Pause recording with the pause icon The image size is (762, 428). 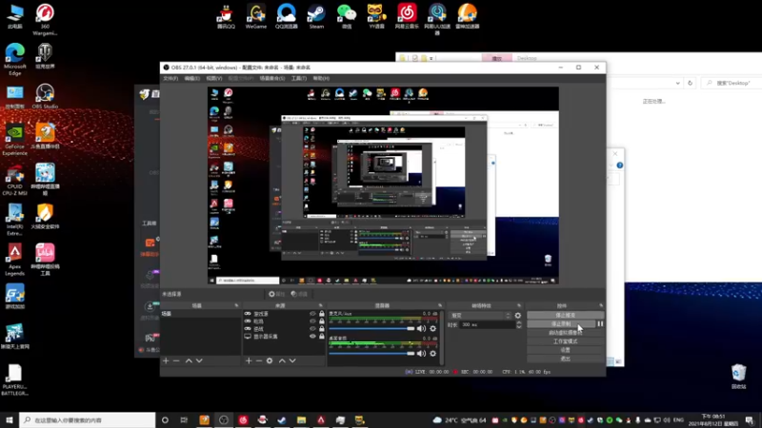600,323
